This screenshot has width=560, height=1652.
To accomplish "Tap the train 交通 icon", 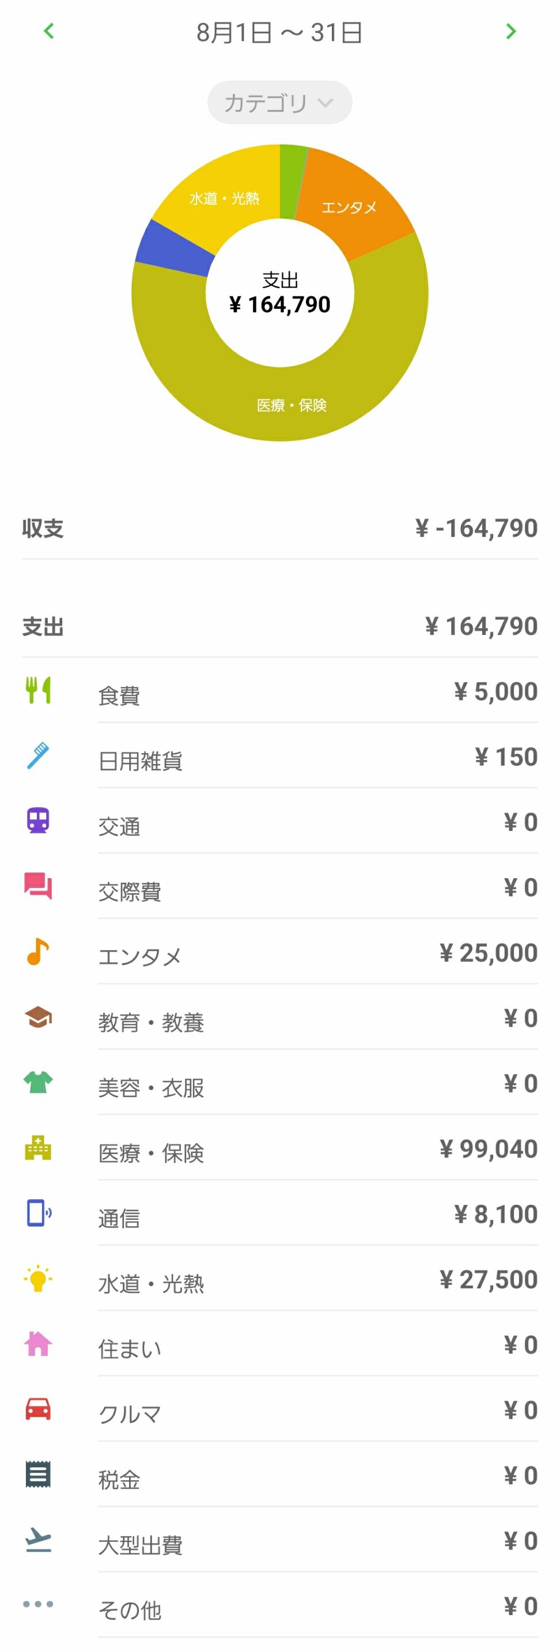I will point(38,822).
